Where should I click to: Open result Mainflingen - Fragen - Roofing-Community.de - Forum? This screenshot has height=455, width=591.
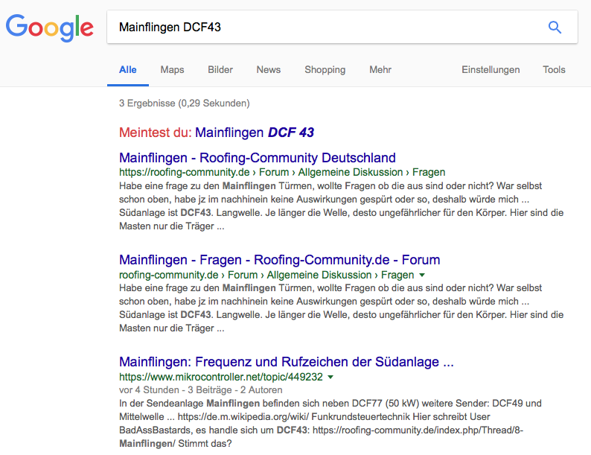coord(280,260)
